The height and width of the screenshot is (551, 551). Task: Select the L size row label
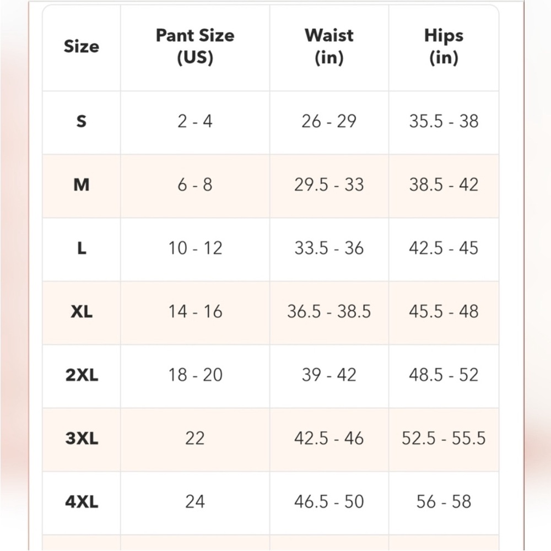coord(81,248)
